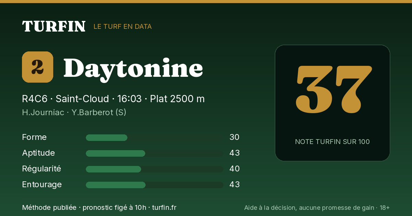Click the Aptitude label
Viewport: 412px width, 216px height.
[38, 153]
